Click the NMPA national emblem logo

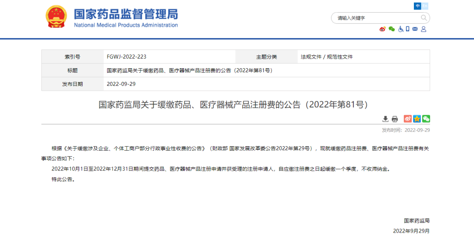(x=57, y=17)
